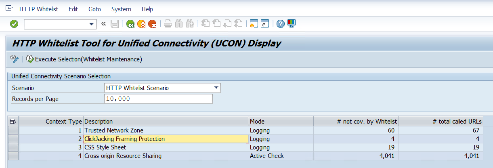
Task: Click the ClickJacking Framing Protection cell
Action: 166,139
